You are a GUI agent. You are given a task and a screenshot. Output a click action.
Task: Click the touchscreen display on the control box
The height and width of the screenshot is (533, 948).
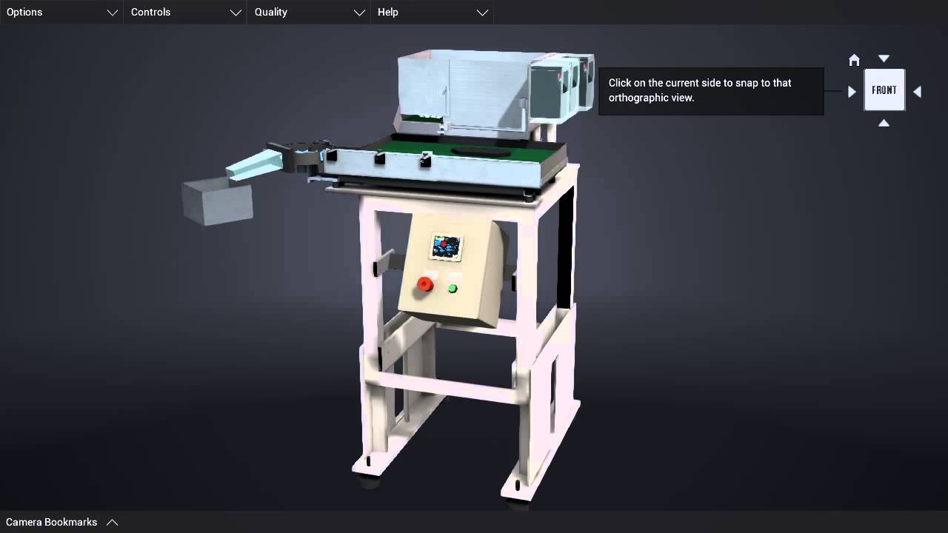[447, 247]
